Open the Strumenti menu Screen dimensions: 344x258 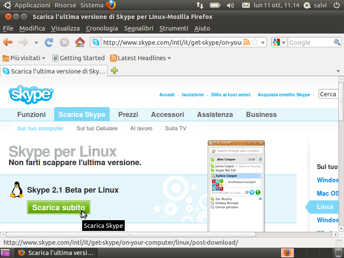(174, 28)
